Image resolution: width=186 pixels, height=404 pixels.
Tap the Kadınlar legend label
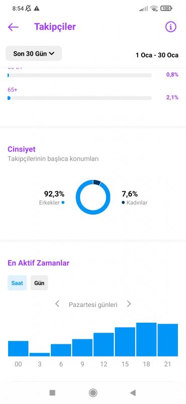(137, 203)
